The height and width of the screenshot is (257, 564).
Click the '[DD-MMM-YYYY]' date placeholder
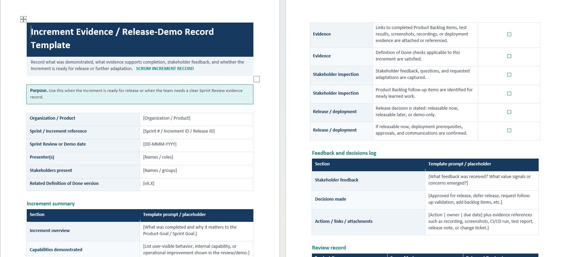160,144
